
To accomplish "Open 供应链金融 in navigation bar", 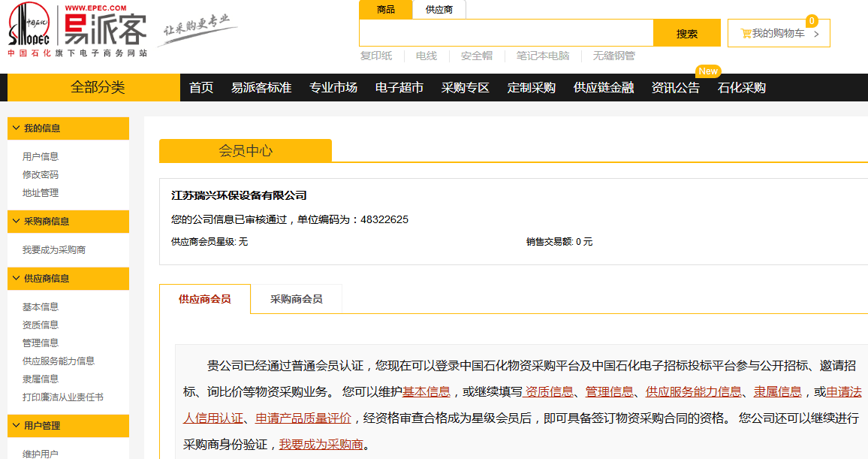I will [x=603, y=88].
